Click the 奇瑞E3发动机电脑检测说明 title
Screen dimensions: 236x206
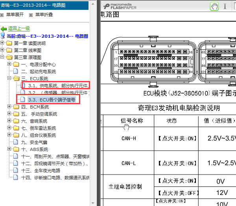(x=179, y=108)
